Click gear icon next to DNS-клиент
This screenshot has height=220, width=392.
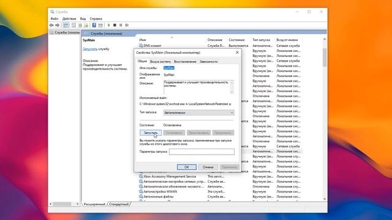141,46
